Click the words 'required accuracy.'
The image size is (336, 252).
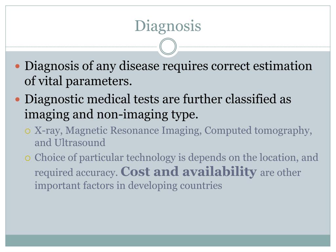(x=76, y=173)
